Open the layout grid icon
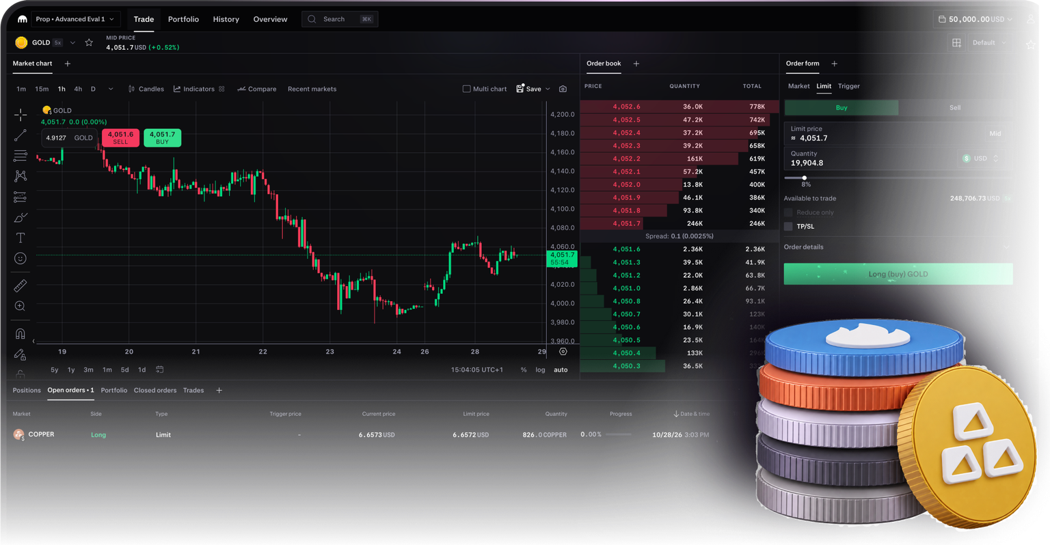The image size is (1050, 545). 956,42
